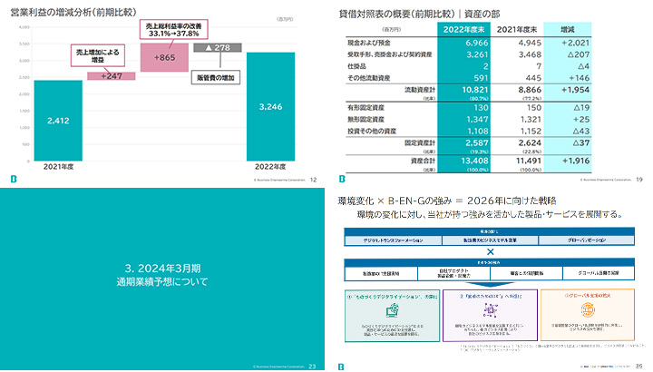Click the pink +247 waterfall block

[x=112, y=76]
